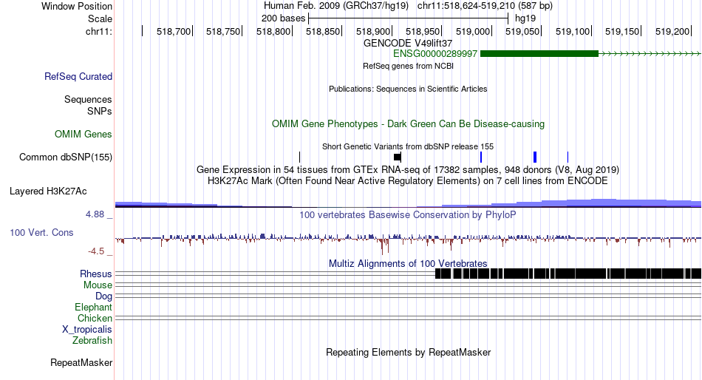702x380 pixels.
Task: Click the ENSG00000289997 gene name
Action: click(435, 54)
